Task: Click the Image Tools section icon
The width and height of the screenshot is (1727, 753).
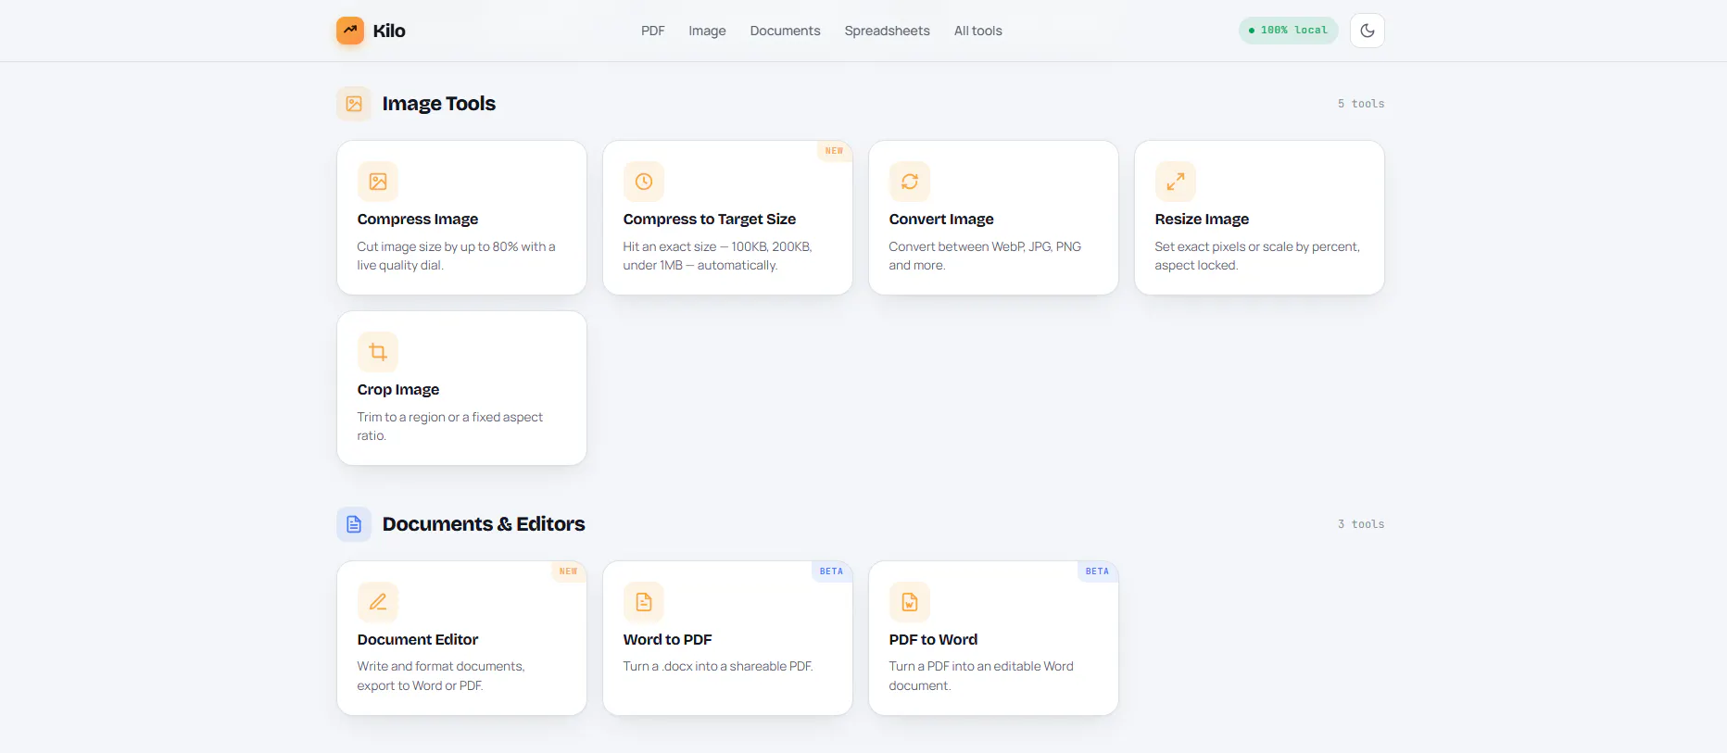Action: pos(354,104)
